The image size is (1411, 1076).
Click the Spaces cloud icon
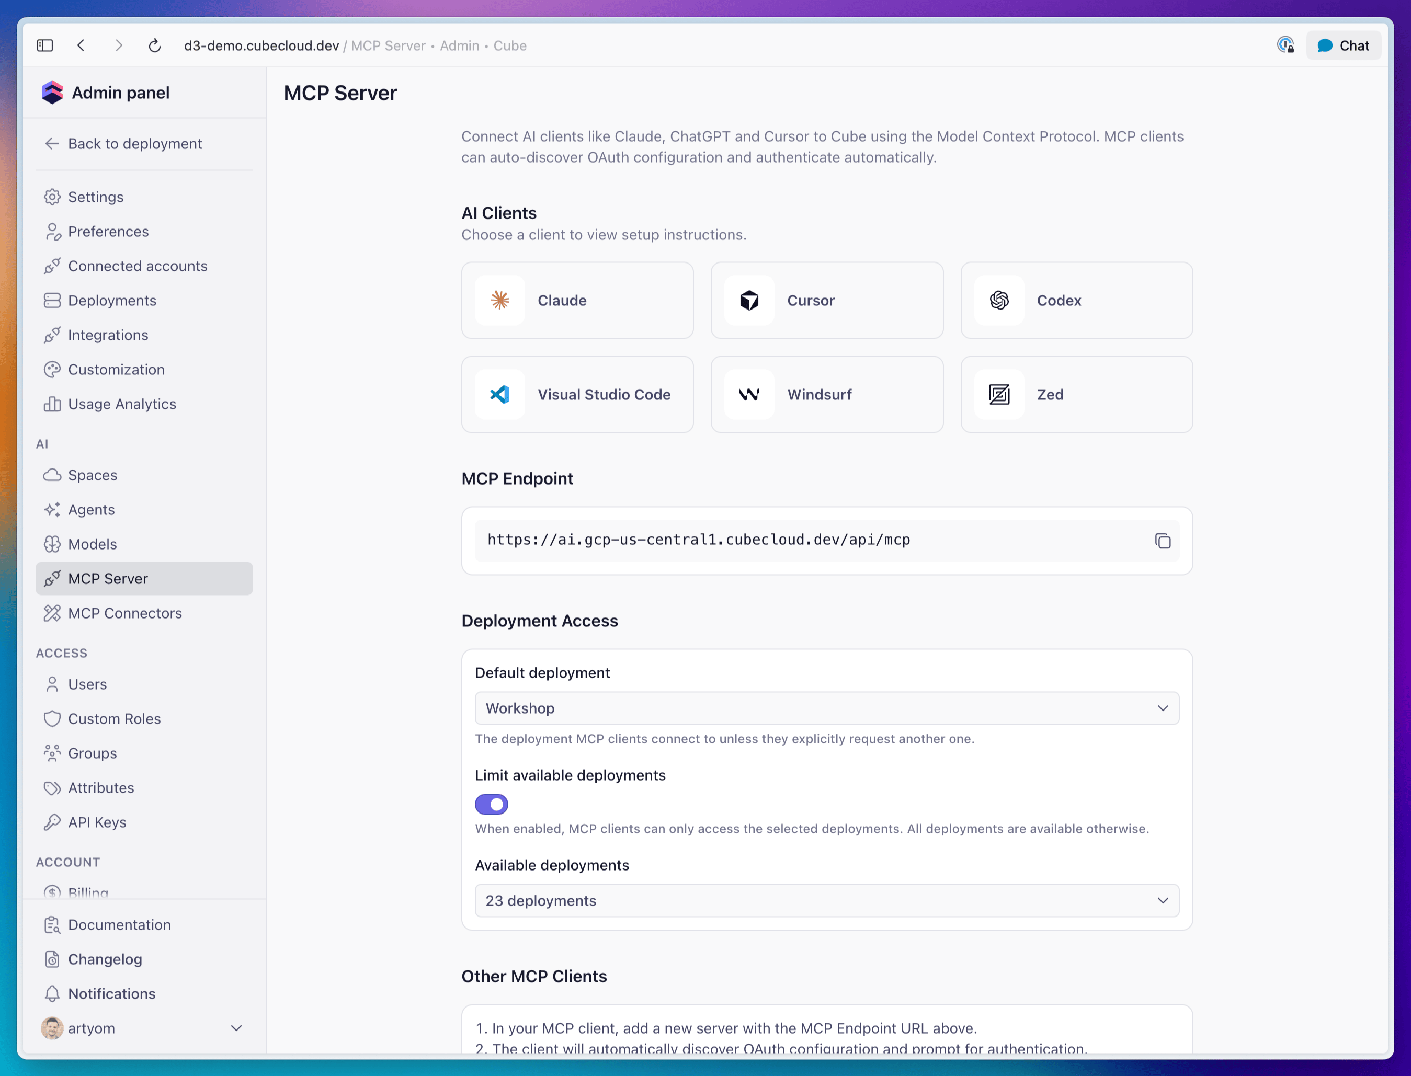(x=52, y=475)
